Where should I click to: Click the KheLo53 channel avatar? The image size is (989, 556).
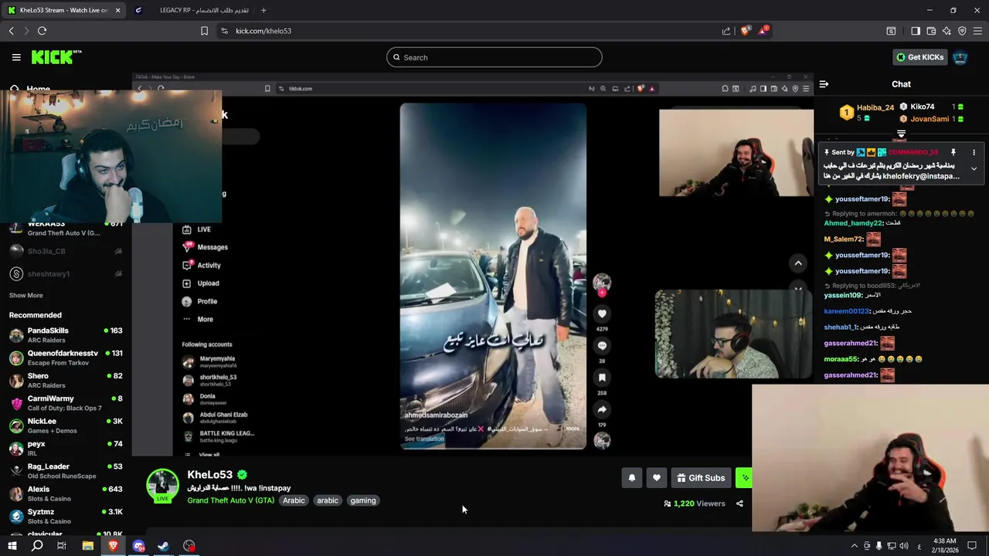click(x=162, y=483)
